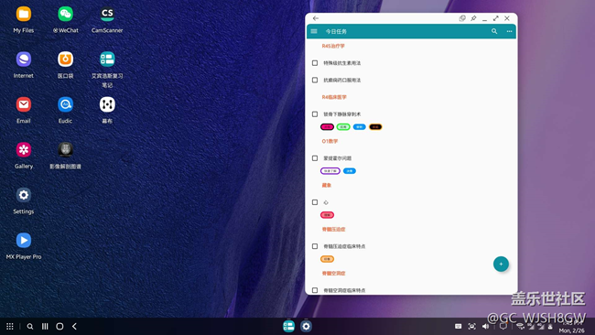Tick the 锁骨下静脉穿刺术 checkbox

point(315,114)
